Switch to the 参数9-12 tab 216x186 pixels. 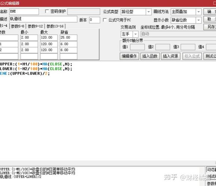coord(35,26)
